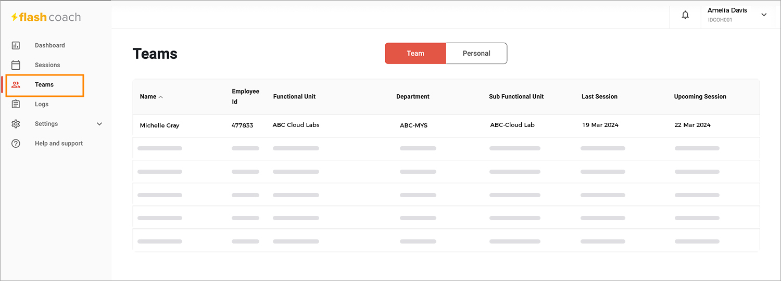Viewport: 781px width, 281px height.
Task: Click the Help question mark icon
Action: [x=16, y=144]
